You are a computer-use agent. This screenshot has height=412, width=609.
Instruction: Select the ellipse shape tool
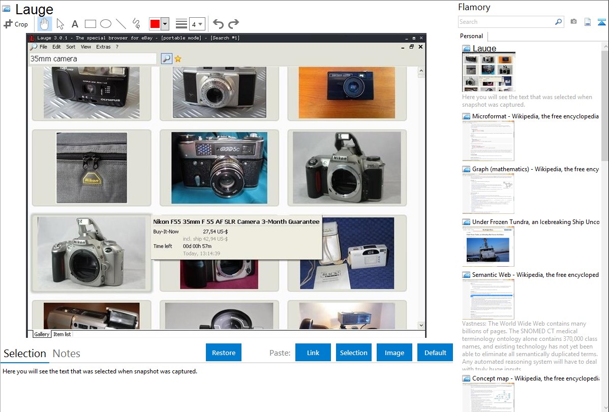point(106,24)
